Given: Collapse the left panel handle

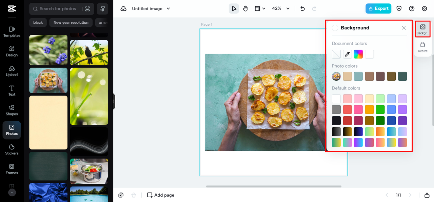Looking at the screenshot, I should pyautogui.click(x=114, y=101).
